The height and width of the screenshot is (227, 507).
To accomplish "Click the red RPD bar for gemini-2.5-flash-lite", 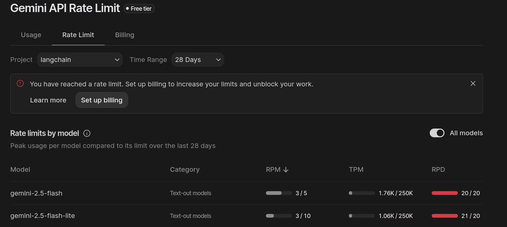I will coord(444,216).
